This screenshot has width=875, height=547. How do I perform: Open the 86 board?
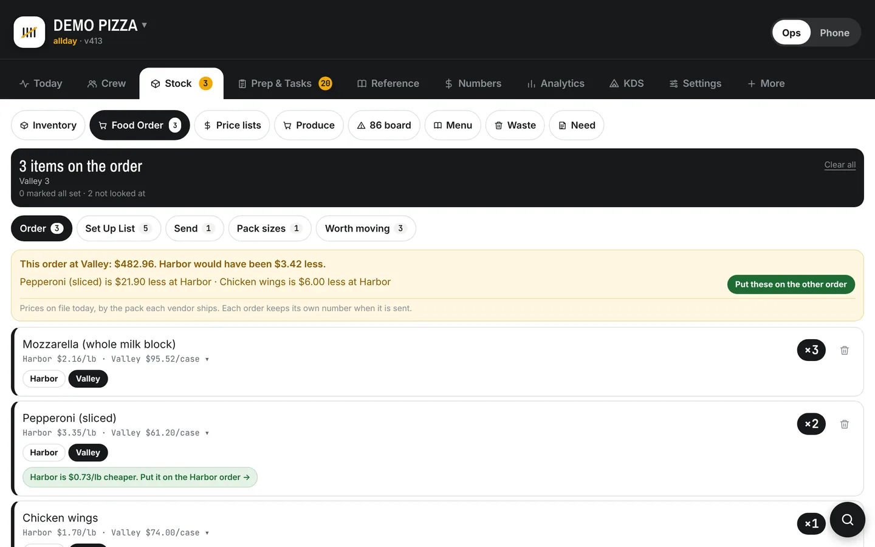[x=384, y=125]
